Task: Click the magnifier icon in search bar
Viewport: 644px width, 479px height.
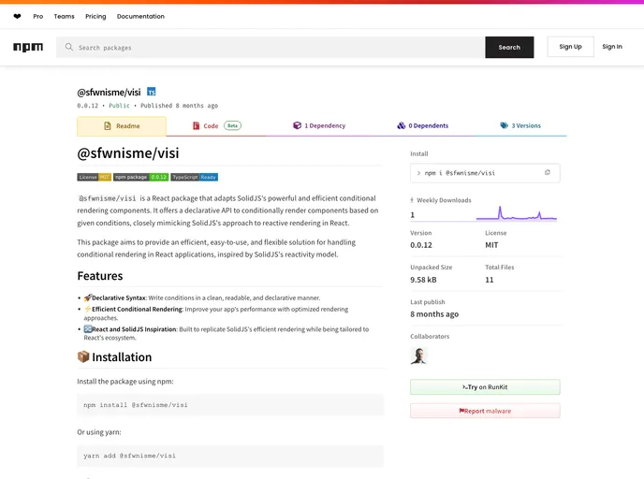Action: tap(68, 47)
